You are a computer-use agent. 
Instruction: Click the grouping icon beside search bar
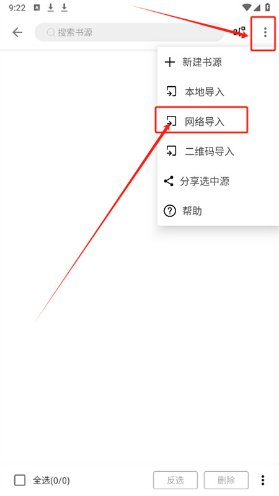click(x=239, y=32)
